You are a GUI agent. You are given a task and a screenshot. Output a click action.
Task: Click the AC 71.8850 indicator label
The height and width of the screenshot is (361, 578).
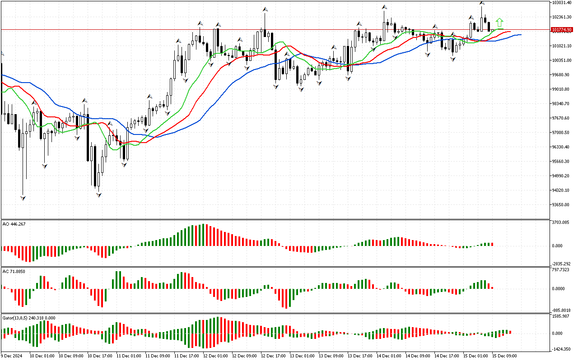[14, 271]
